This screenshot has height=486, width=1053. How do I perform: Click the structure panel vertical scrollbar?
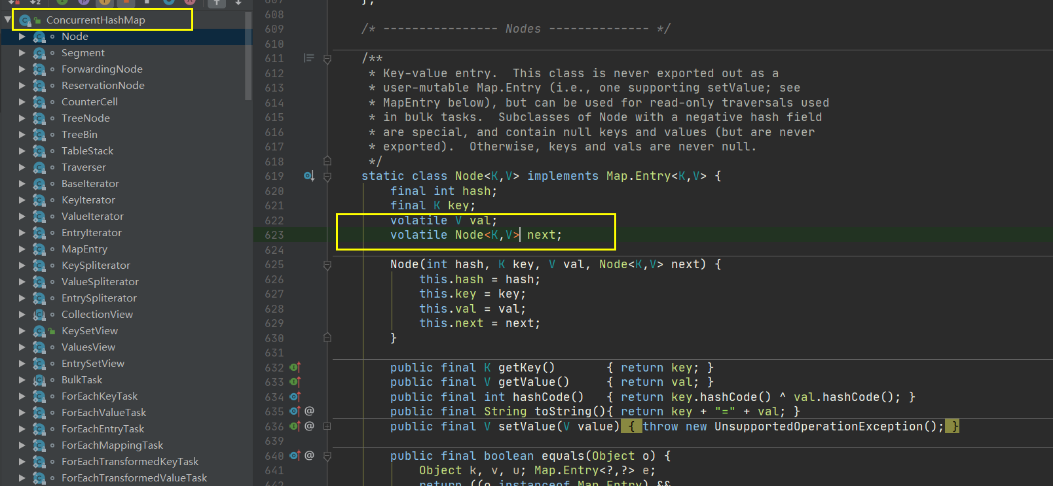[x=248, y=57]
